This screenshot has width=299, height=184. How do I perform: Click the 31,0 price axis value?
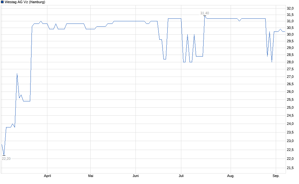coord(290,21)
